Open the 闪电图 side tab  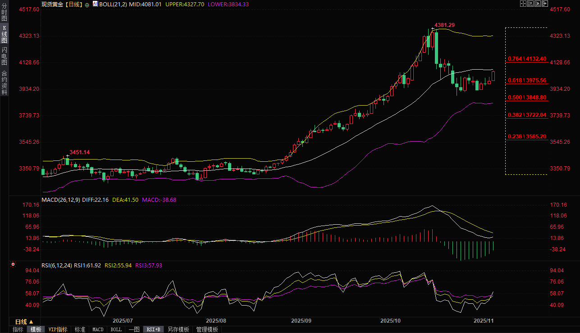(4, 56)
